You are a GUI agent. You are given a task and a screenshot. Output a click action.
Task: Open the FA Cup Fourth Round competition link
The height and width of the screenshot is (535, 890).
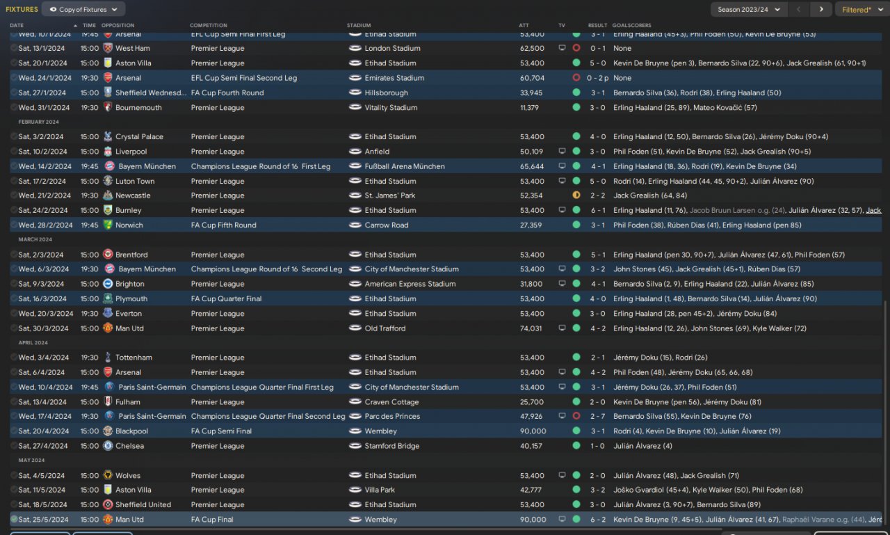pyautogui.click(x=227, y=93)
